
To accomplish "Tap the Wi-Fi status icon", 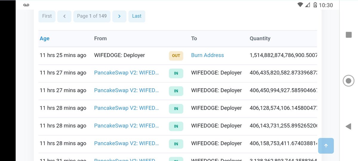I will click(x=300, y=5).
